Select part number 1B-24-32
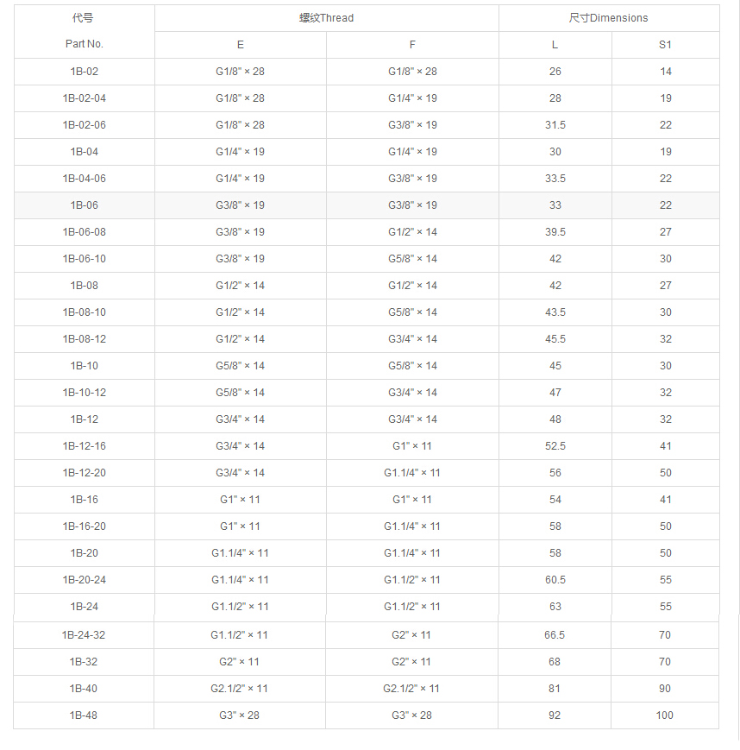The image size is (740, 750). pyautogui.click(x=85, y=635)
